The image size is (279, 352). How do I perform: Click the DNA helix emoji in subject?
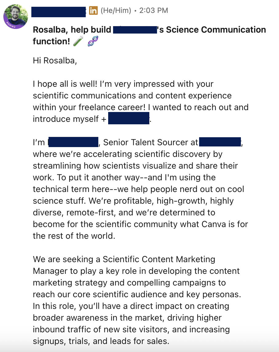pos(92,42)
